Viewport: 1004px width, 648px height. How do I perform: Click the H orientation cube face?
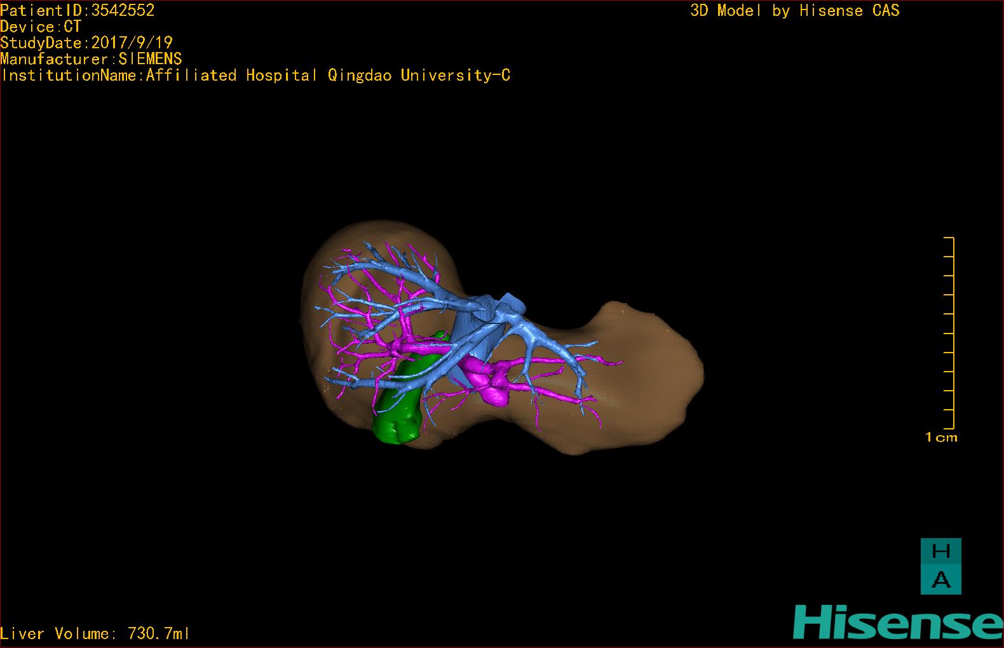tap(940, 551)
